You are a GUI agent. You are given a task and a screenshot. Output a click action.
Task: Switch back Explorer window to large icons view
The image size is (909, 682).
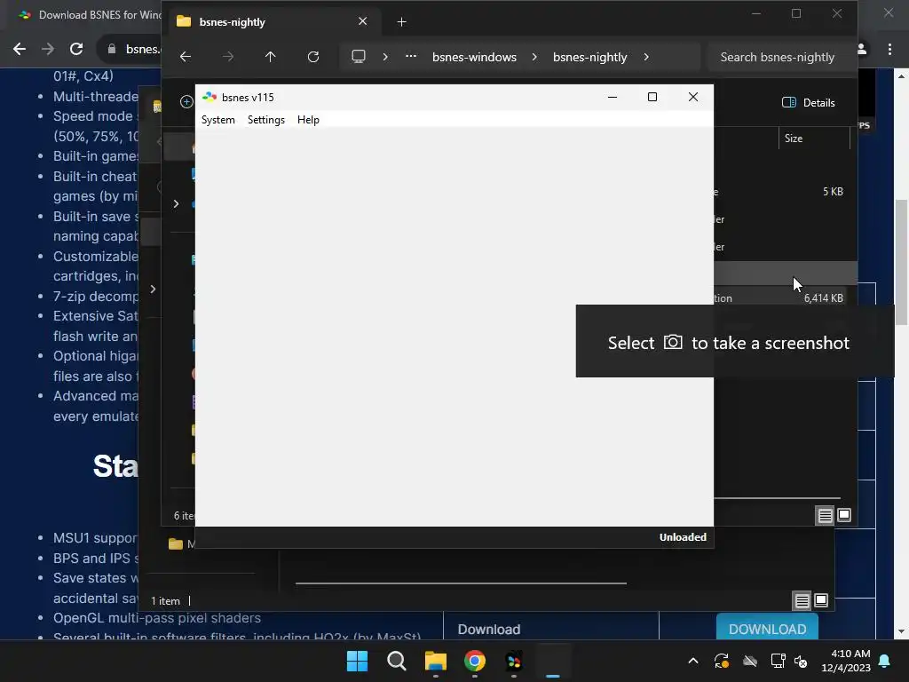[821, 600]
